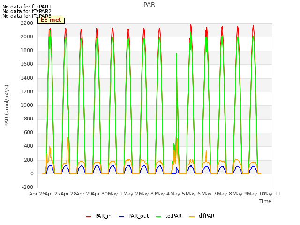Click the 1600 y-axis tick label
The image size is (300, 225).
click(x=27, y=64)
